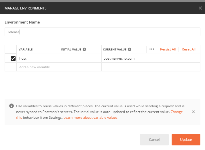This screenshot has width=205, height=150.
Task: Close the Manage Environments dialog
Action: pyautogui.click(x=200, y=8)
